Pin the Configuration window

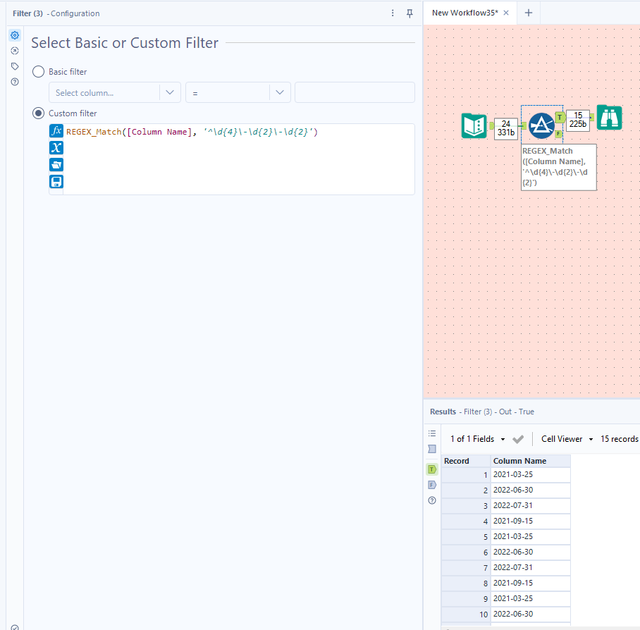coord(410,13)
